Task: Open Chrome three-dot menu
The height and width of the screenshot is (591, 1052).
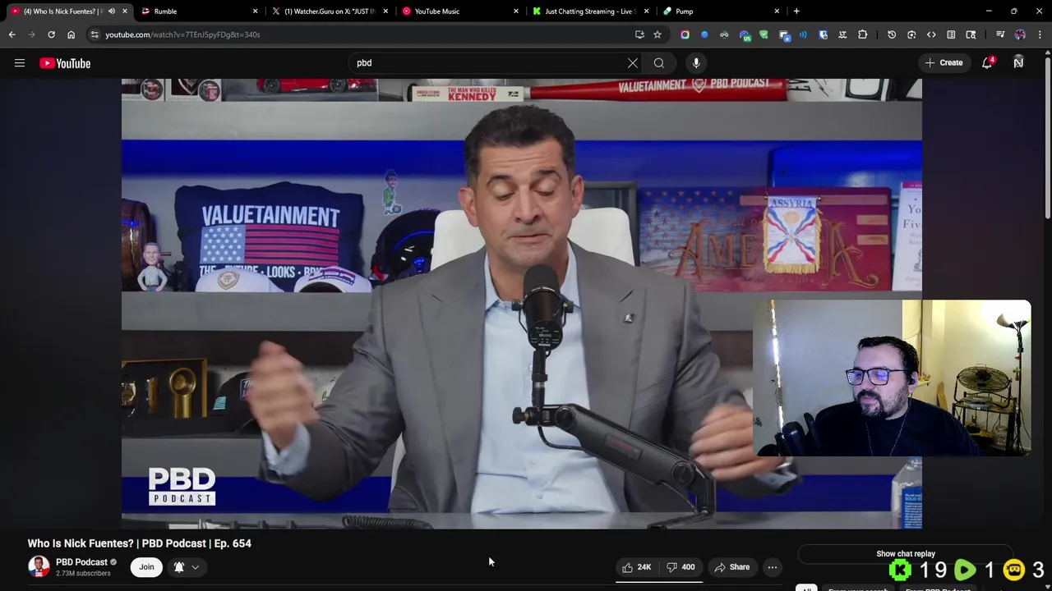Action: [x=1040, y=34]
